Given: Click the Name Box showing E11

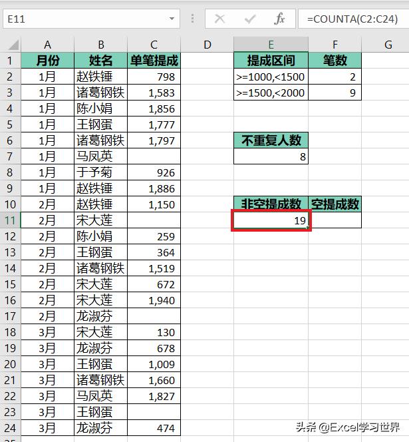Looking at the screenshot, I should pyautogui.click(x=91, y=19).
